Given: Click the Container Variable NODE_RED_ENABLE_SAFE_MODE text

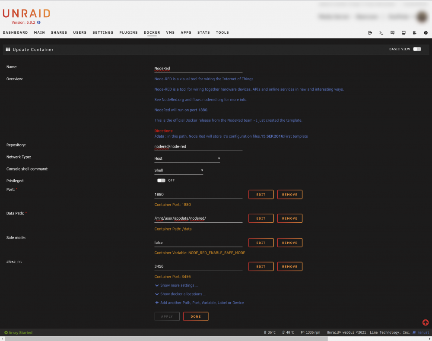Looking at the screenshot, I should coord(200,253).
